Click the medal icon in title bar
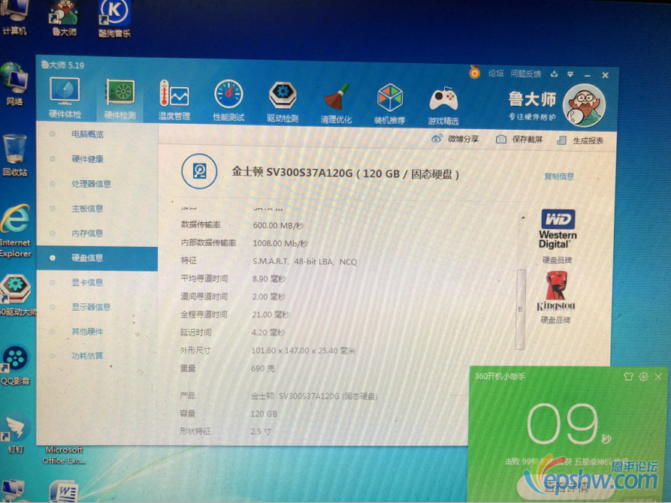 click(474, 72)
